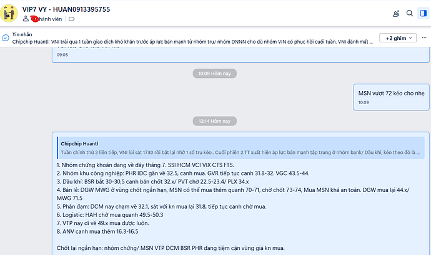Expand the +2 ghim pinned dropdown
The image size is (431, 255).
click(x=398, y=38)
